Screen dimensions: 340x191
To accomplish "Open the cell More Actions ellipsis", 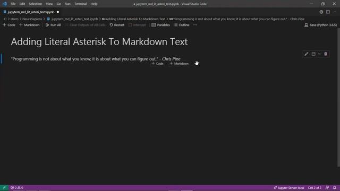I will 320,54.
